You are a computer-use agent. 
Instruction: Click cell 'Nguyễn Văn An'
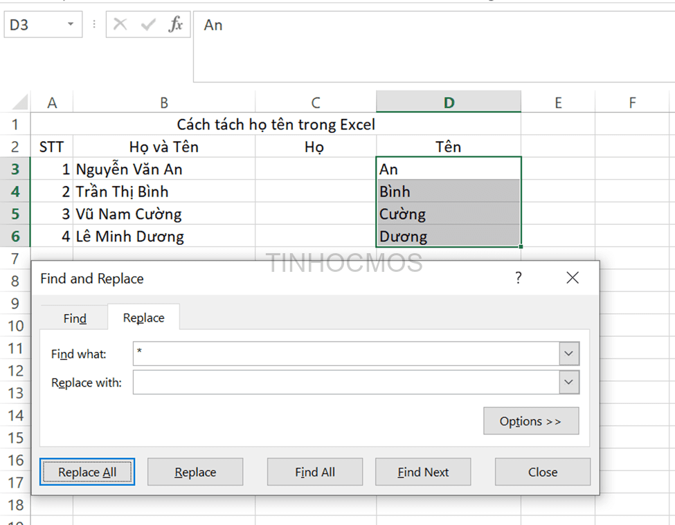[164, 169]
